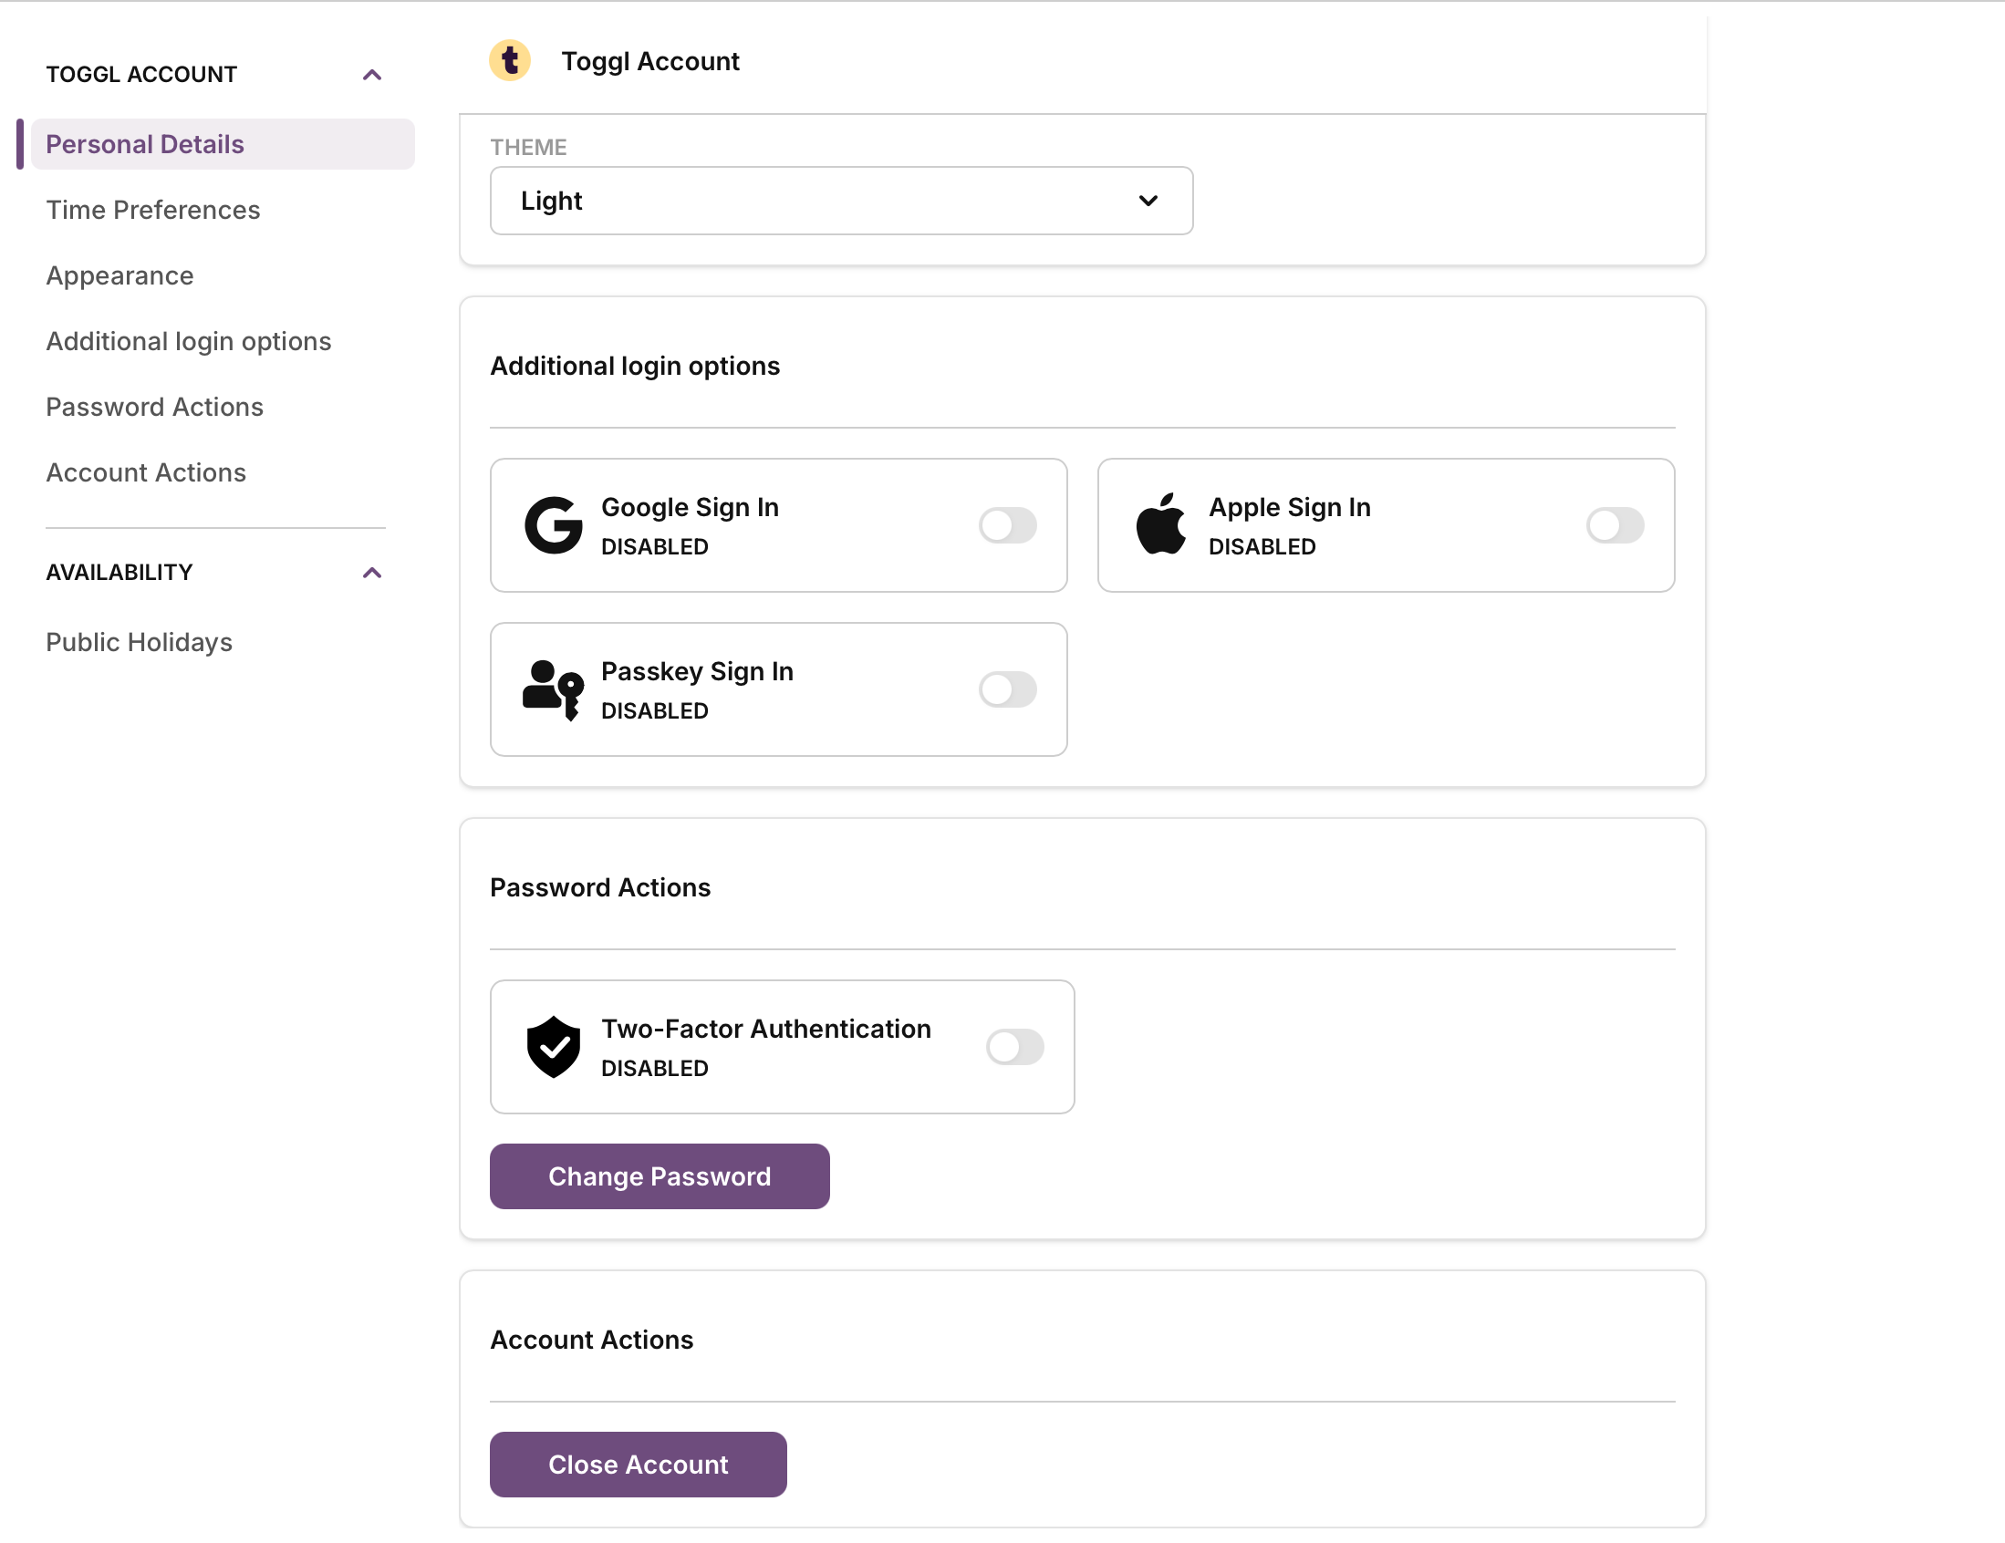Go to Appearance sidebar item
This screenshot has width=2005, height=1543.
click(x=120, y=275)
